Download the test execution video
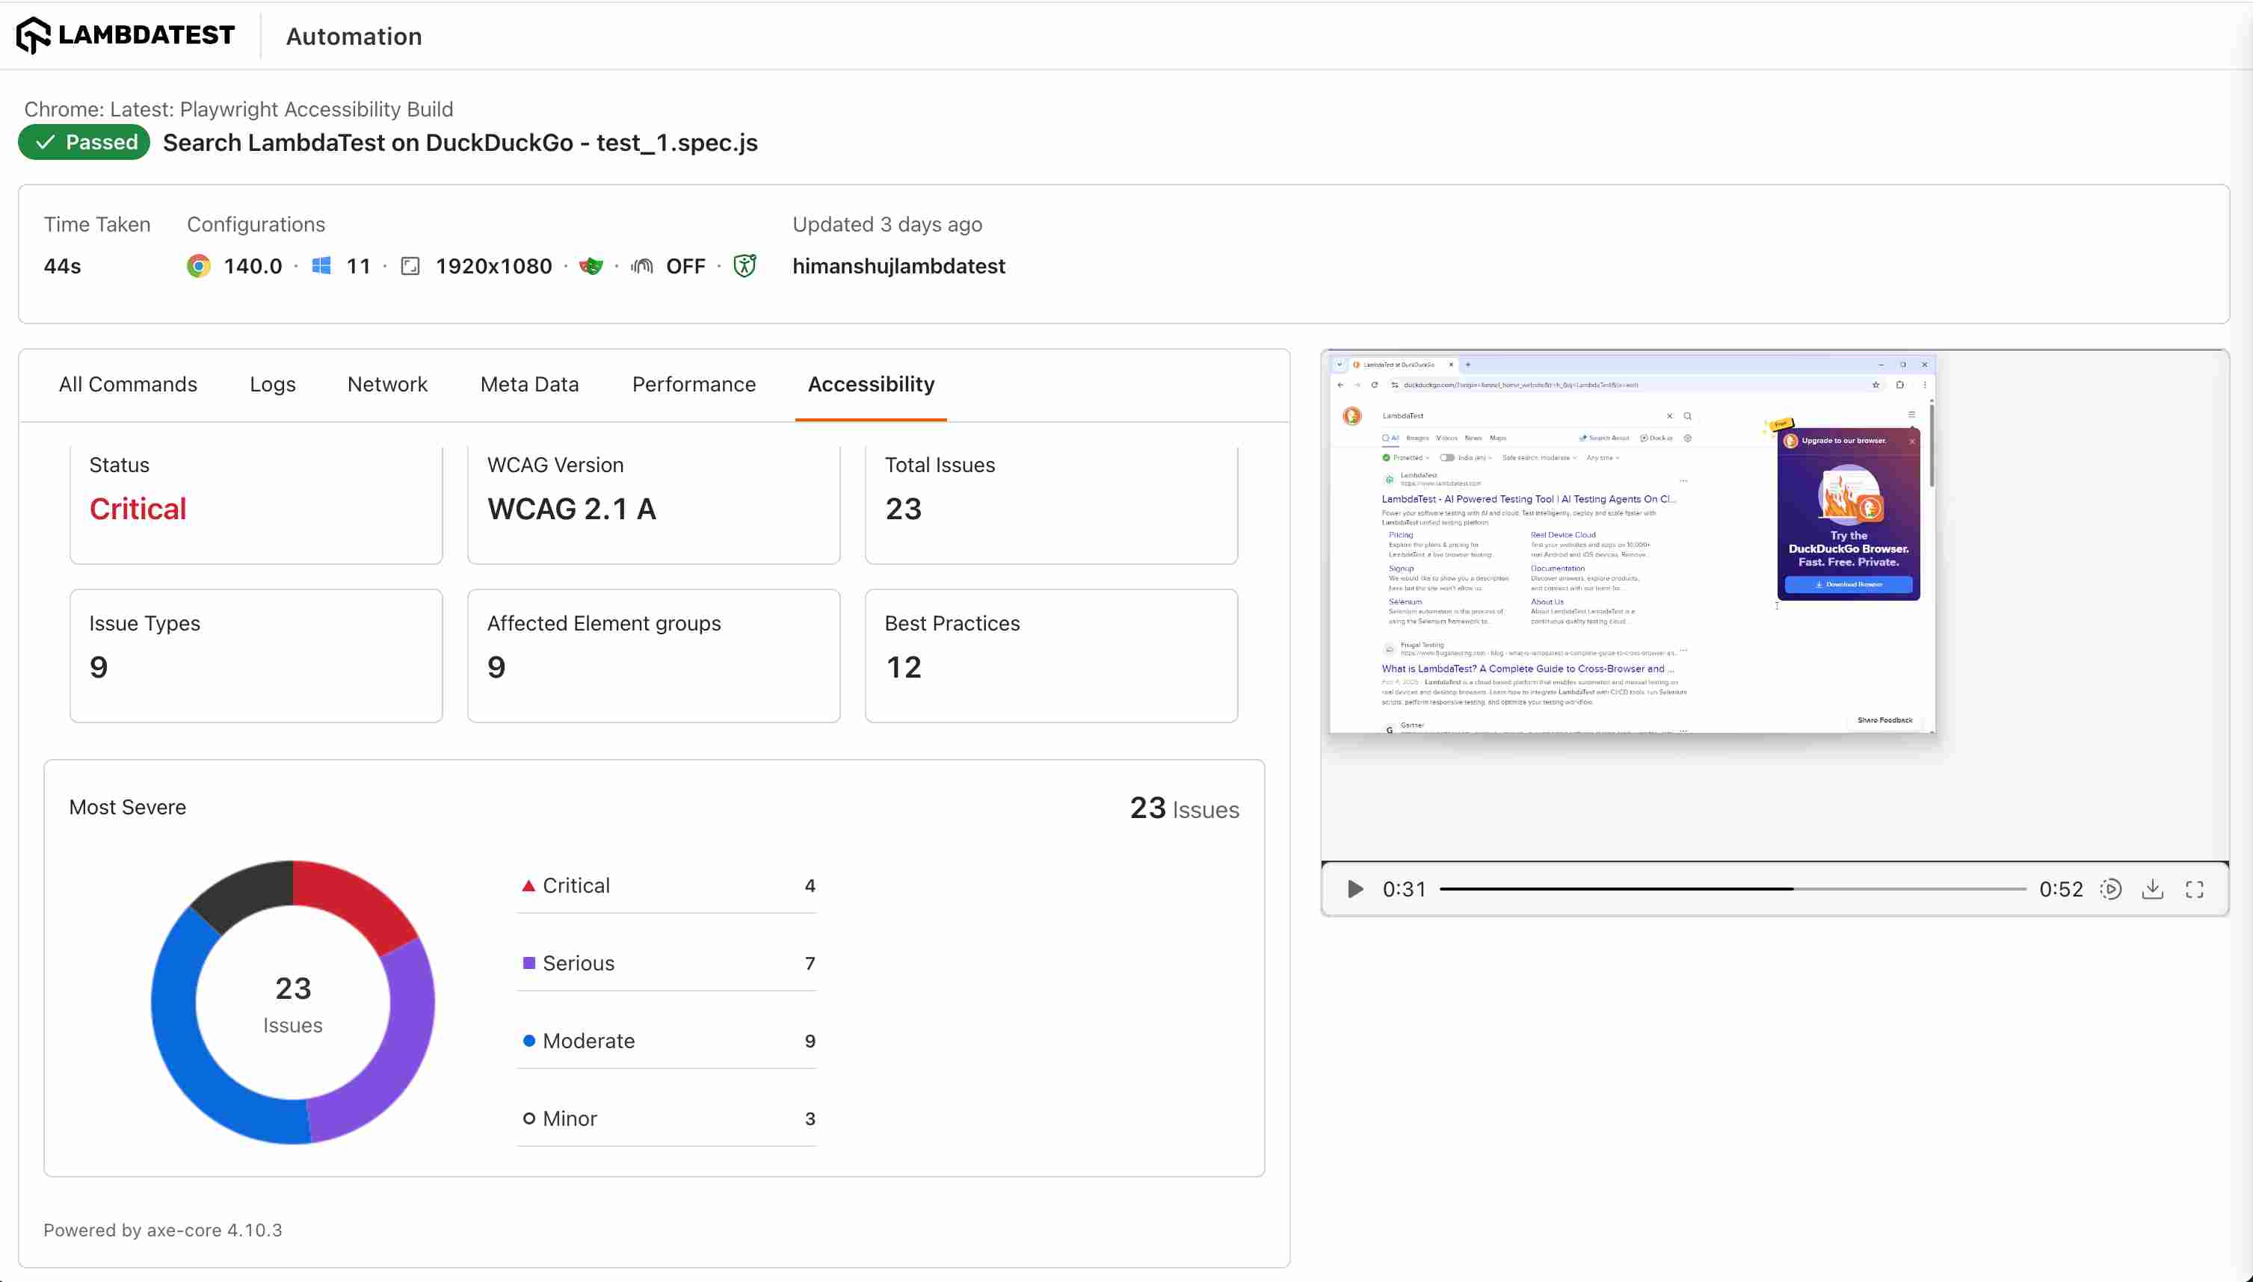Screen dimensions: 2253x1282 2153,889
